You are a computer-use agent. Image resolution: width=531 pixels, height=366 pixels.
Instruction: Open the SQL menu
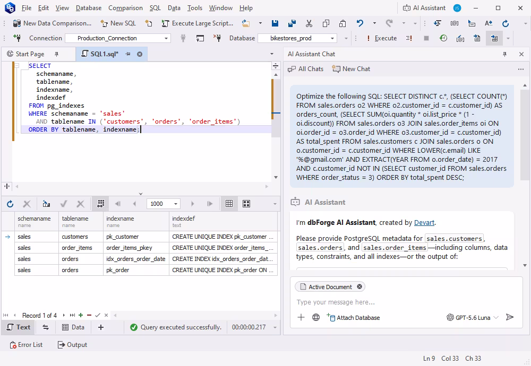155,8
